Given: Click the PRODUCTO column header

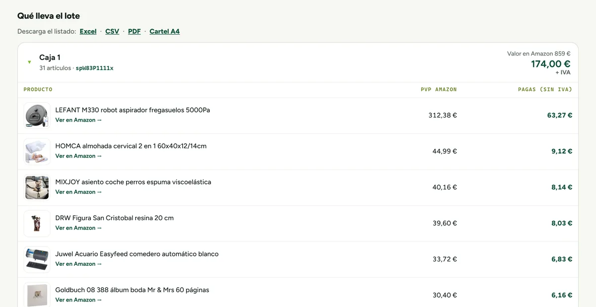Looking at the screenshot, I should (38, 89).
